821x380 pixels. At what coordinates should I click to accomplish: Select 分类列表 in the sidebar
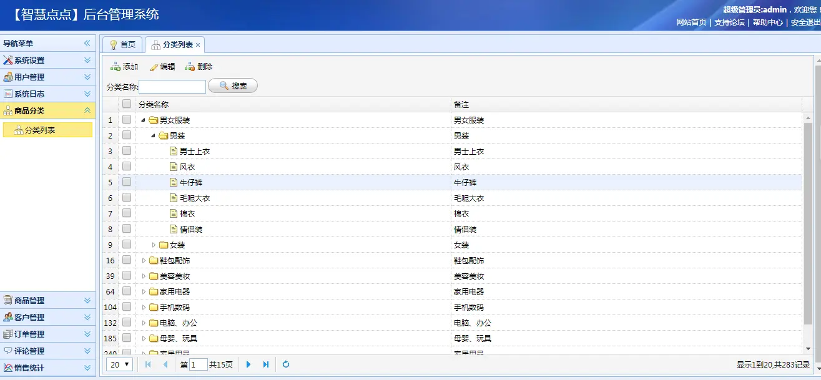47,130
